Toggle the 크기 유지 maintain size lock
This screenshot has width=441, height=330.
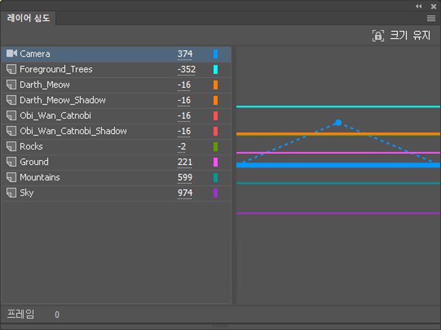click(x=378, y=36)
